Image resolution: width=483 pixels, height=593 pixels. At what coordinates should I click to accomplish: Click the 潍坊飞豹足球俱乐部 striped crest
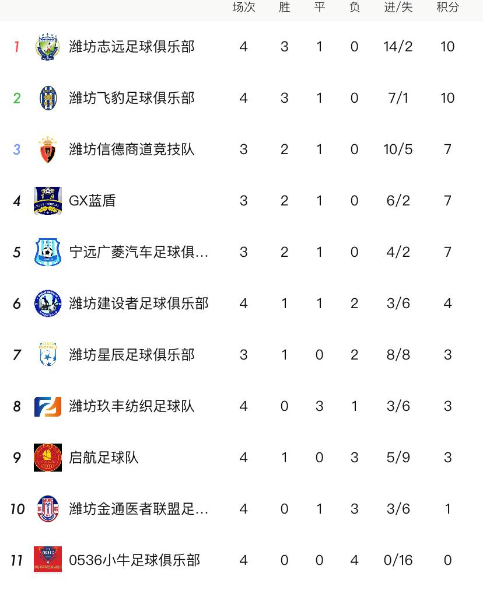click(x=48, y=98)
